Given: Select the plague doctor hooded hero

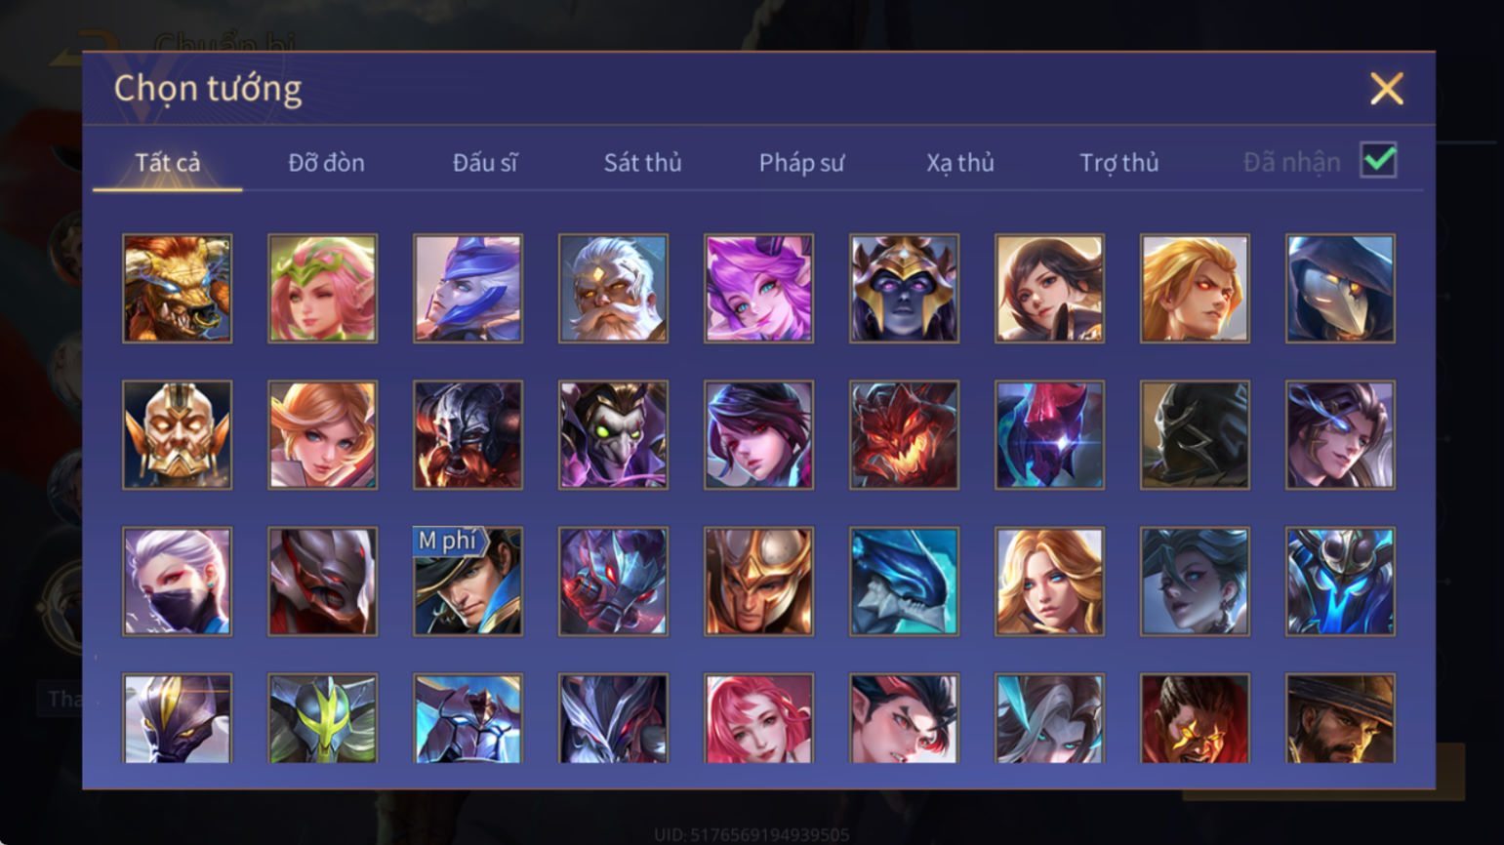Looking at the screenshot, I should 1340,289.
